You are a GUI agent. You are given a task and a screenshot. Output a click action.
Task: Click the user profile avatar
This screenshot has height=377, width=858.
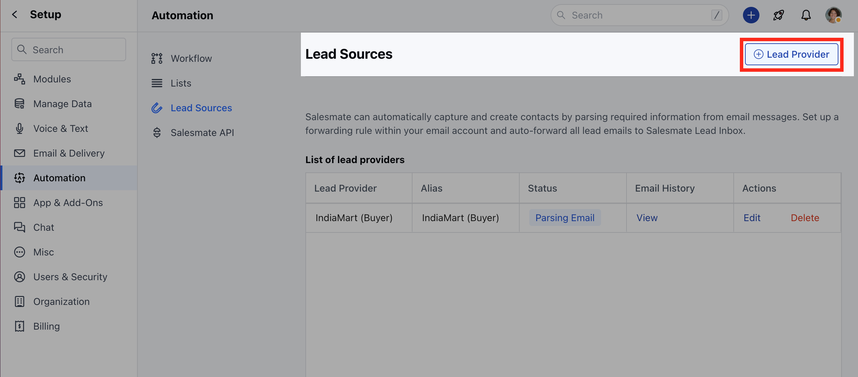coord(833,15)
